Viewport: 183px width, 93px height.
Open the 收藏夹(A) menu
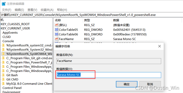[47, 10]
